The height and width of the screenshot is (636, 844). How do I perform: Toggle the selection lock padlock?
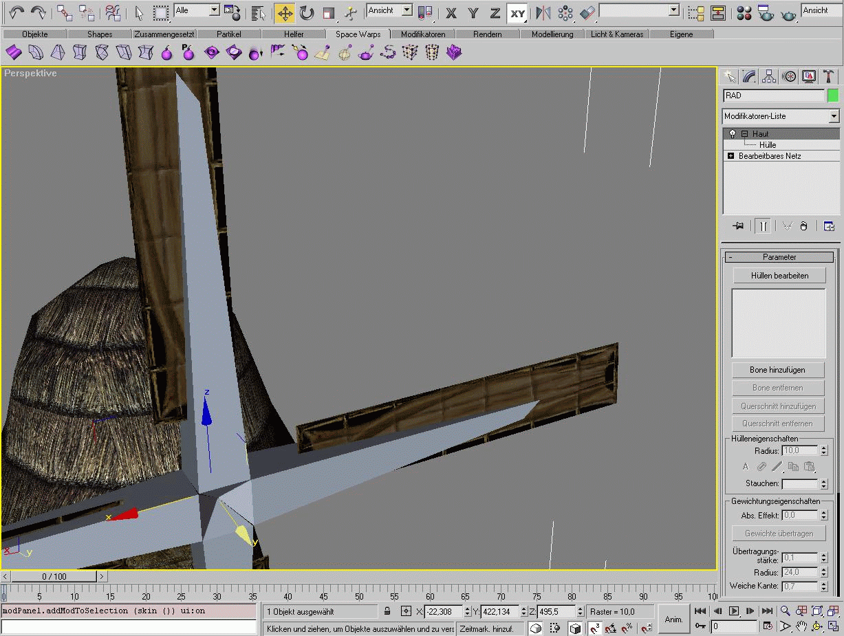[x=387, y=611]
